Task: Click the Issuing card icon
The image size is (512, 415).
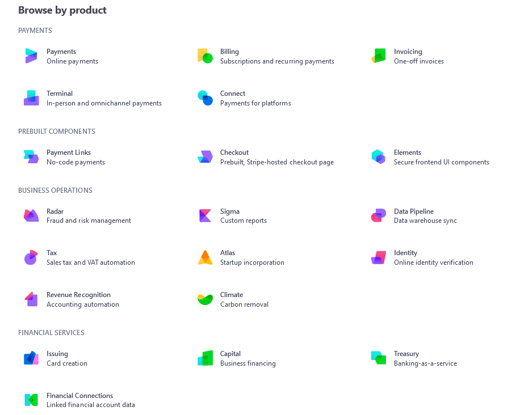Action: [31, 358]
